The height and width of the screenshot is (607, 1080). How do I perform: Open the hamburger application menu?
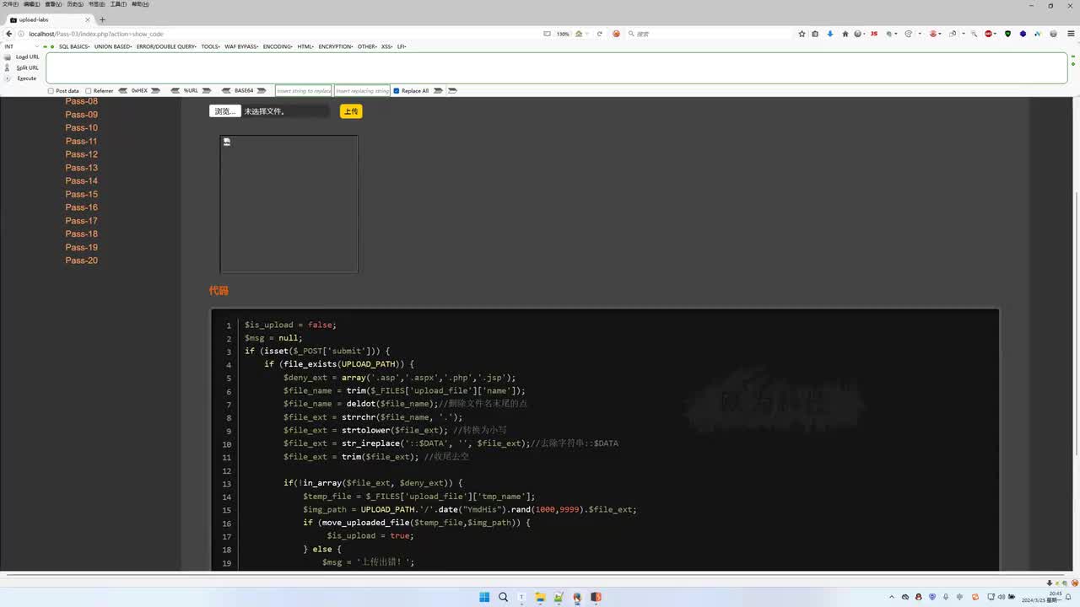coord(1069,34)
